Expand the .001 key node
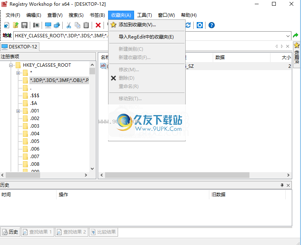The width and height of the screenshot is (301, 245). pos(18,111)
